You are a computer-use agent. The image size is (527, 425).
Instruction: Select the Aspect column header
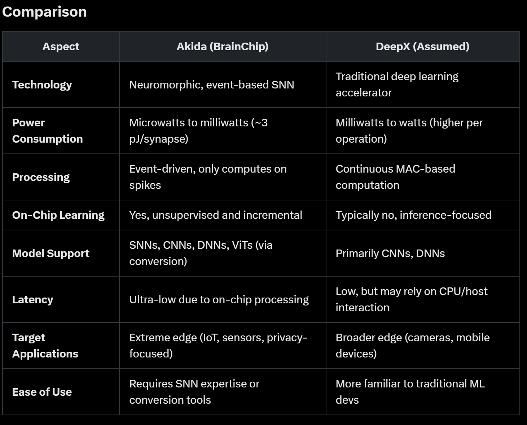(61, 47)
